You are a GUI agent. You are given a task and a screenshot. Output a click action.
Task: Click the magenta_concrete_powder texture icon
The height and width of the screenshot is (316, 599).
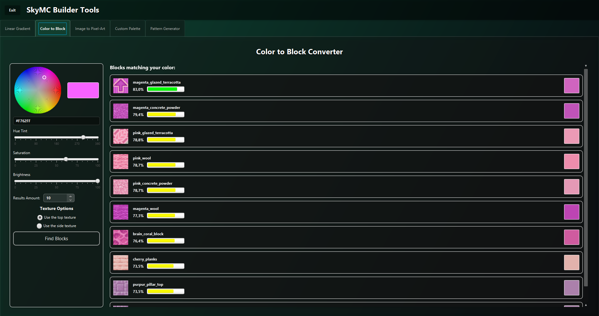tap(120, 111)
